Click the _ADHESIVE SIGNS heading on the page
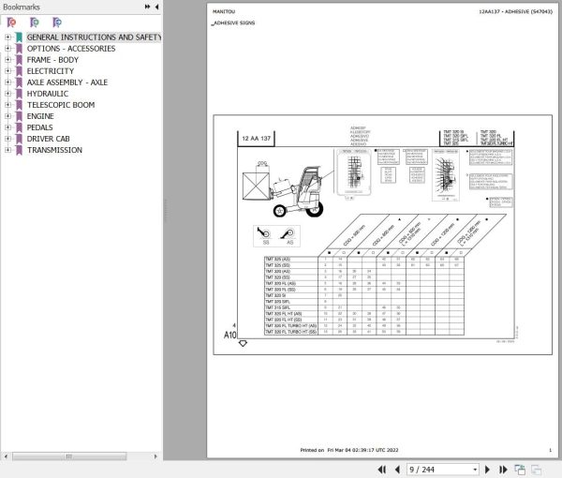562x478 pixels. point(233,22)
